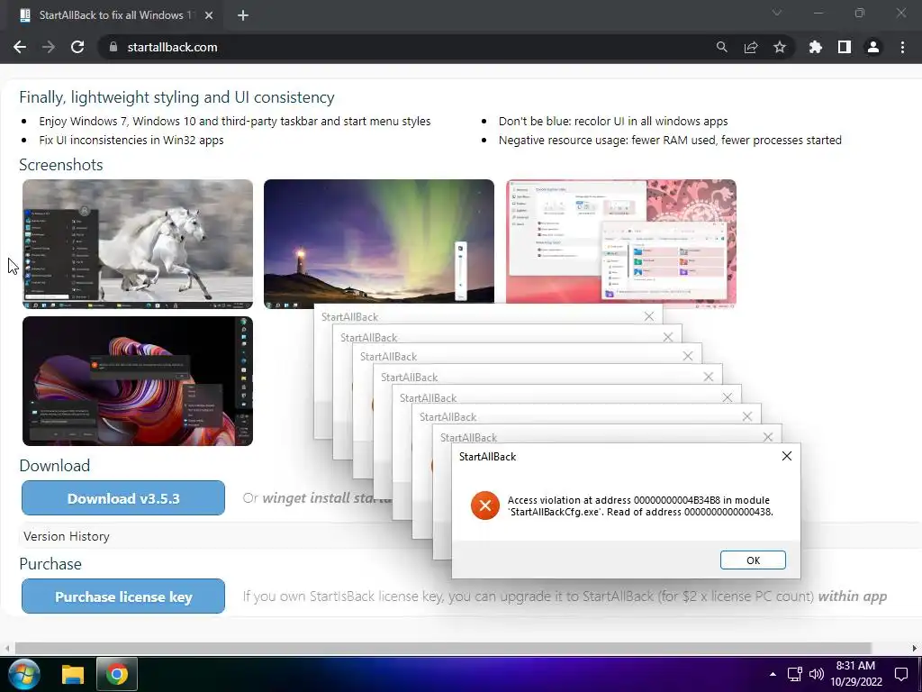
Task: Open the Chrome profile avatar
Action: pyautogui.click(x=873, y=47)
